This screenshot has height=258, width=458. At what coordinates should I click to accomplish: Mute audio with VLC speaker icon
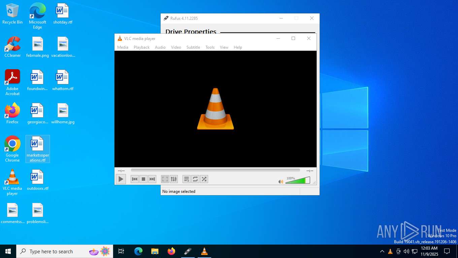[x=281, y=181]
